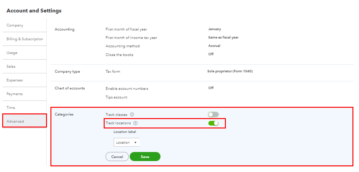The height and width of the screenshot is (172, 359).
Task: Go to the Usage tab
Action: tap(12, 53)
